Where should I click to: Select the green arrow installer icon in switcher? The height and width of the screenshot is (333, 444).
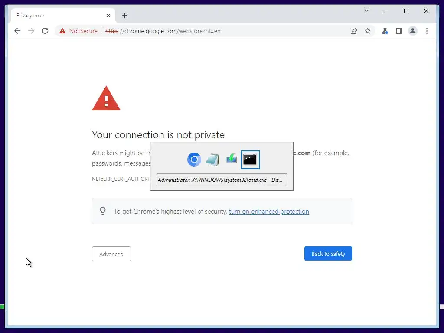[232, 159]
